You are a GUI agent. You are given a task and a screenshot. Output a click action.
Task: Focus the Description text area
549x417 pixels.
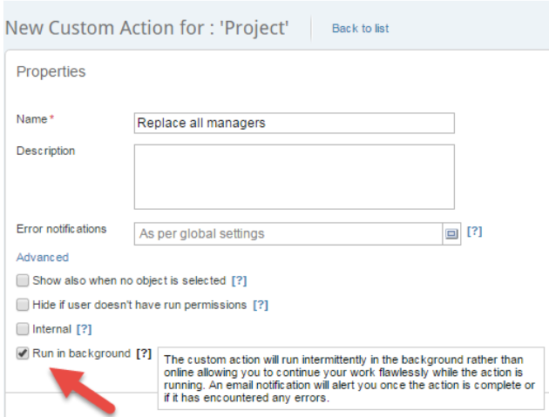tap(295, 177)
